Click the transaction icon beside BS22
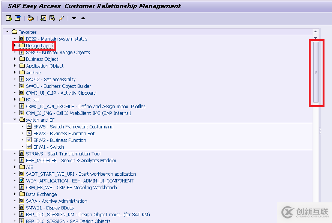Image resolution: width=332 pixels, height=223 pixels. [x=21, y=39]
